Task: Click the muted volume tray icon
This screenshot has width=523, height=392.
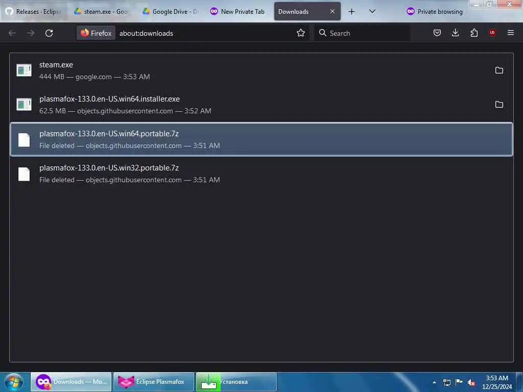Action: pos(471,382)
